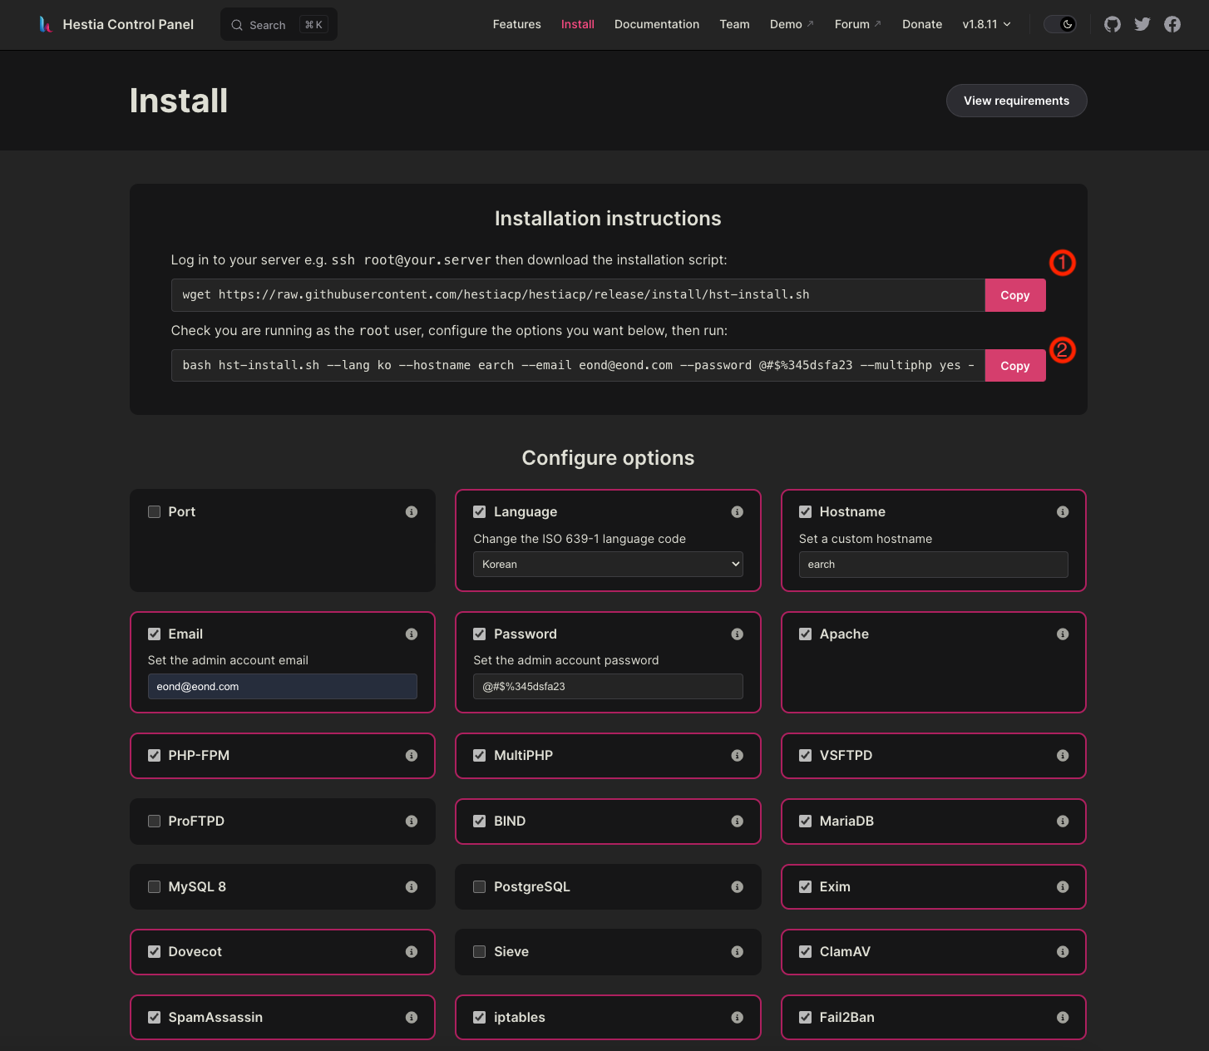Show info for the Password option

(x=737, y=634)
